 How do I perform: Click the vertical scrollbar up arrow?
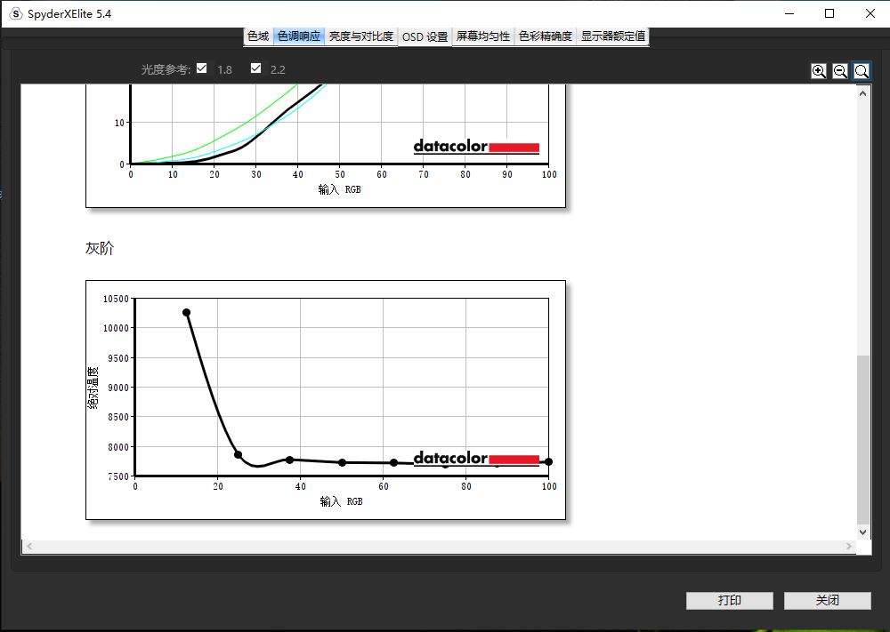pos(863,92)
